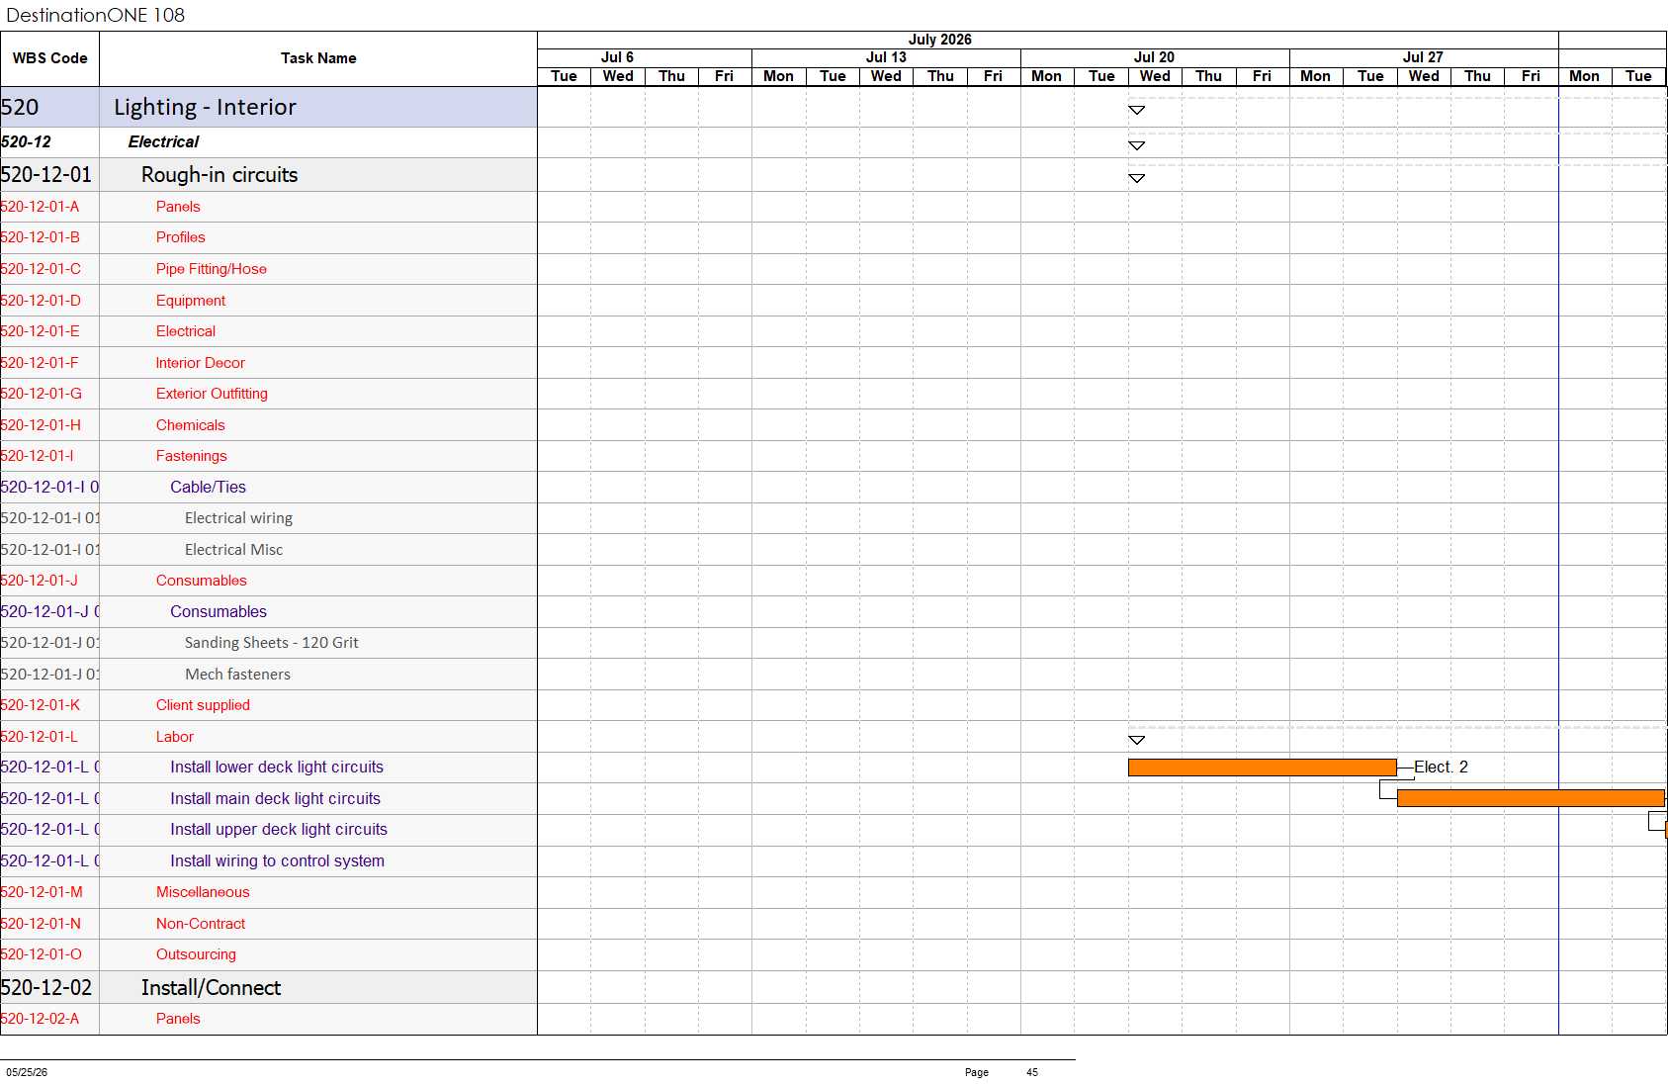This screenshot has height=1085, width=1668.
Task: Click the dependency link connector before the main deck bar
Action: 1388,789
